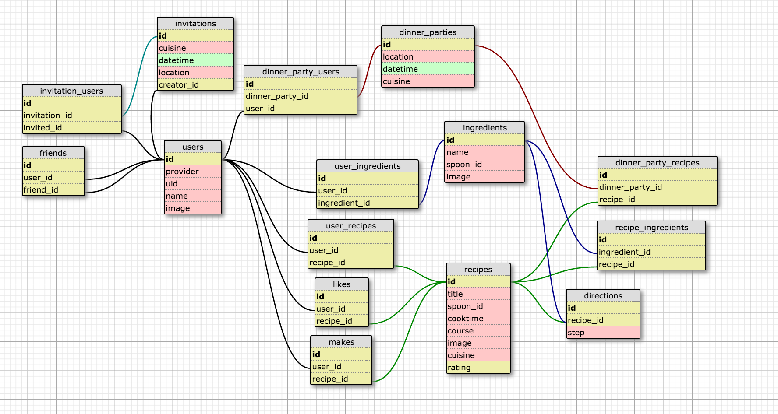Select green datetime field in dinner_parties
The width and height of the screenshot is (778, 414).
click(428, 69)
